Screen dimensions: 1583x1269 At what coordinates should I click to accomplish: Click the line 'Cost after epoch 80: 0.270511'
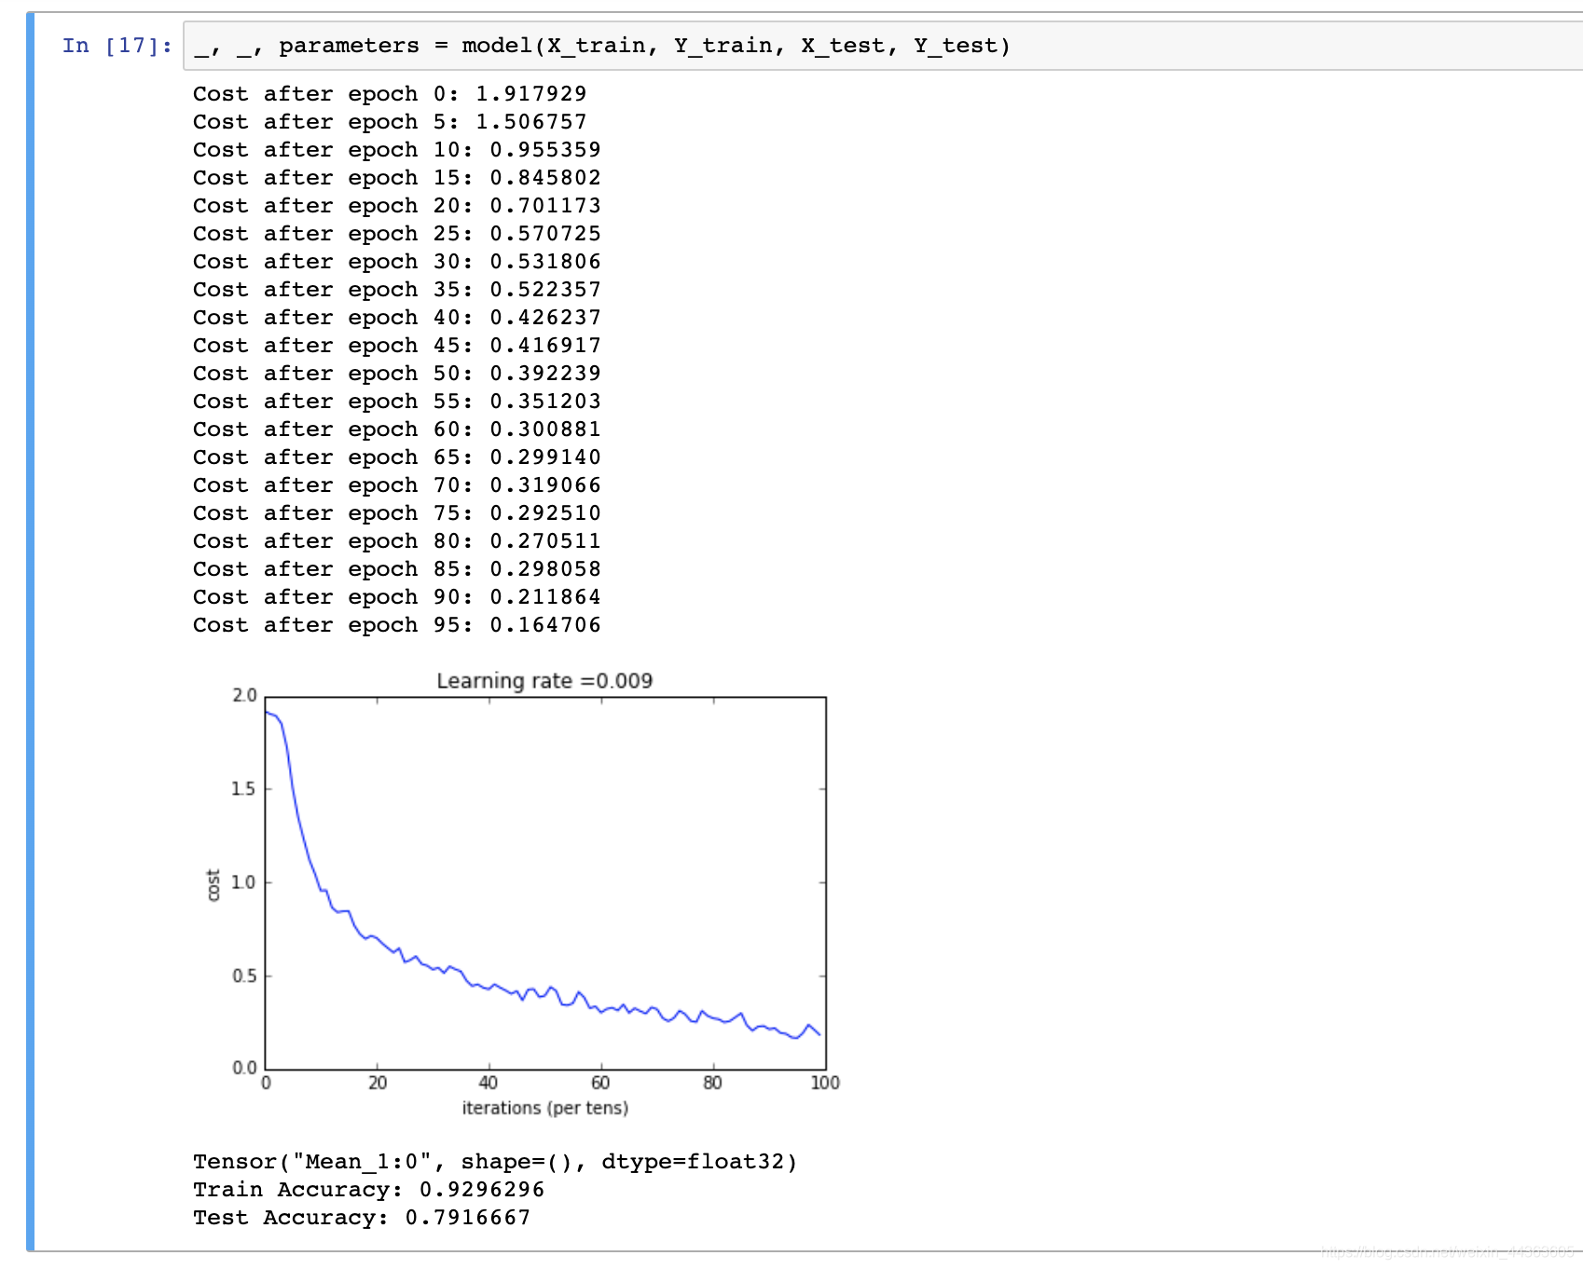[x=397, y=541]
